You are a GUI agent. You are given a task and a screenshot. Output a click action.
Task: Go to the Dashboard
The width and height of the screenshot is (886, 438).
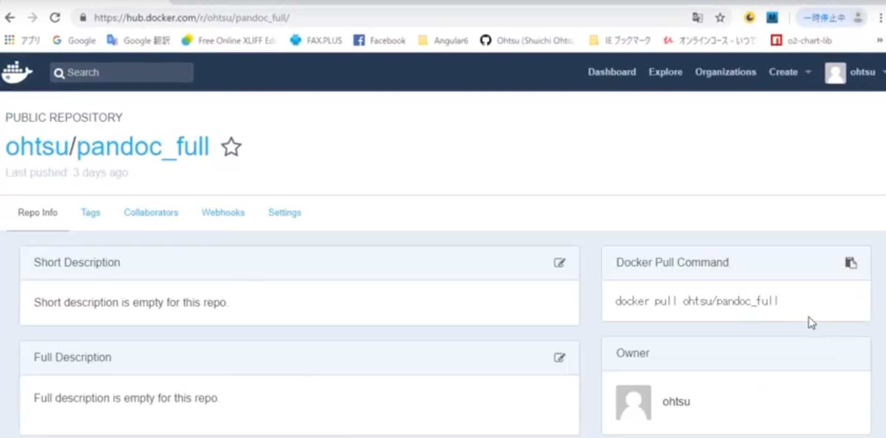click(x=612, y=72)
